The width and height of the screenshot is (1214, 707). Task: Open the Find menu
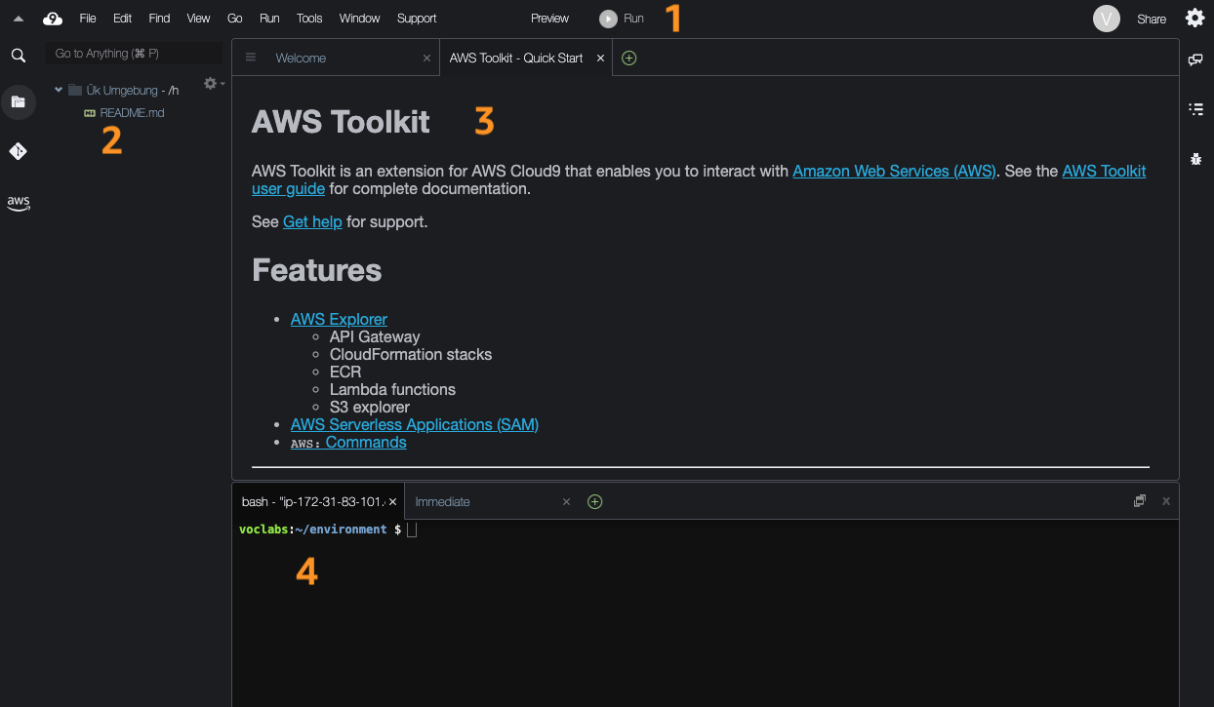click(159, 18)
